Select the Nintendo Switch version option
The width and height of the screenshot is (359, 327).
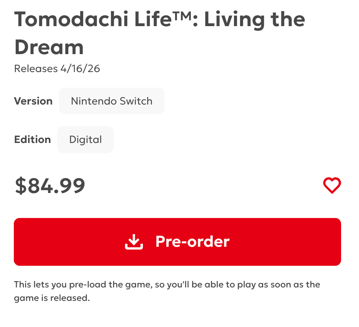[112, 101]
